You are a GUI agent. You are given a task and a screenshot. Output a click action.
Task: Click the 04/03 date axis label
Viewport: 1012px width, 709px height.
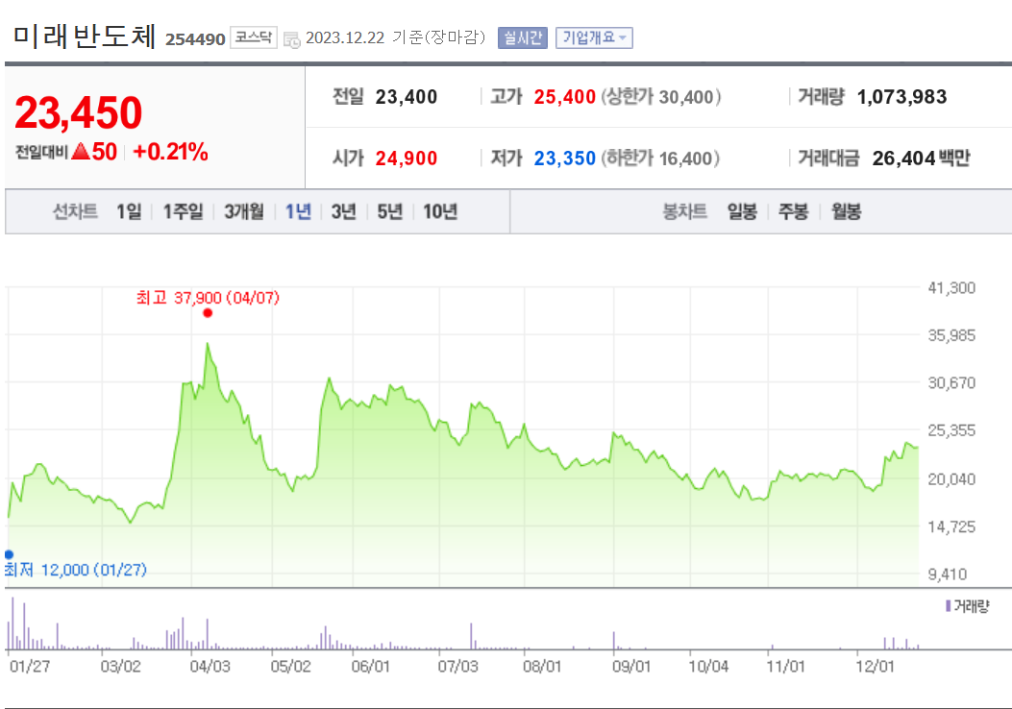210,666
